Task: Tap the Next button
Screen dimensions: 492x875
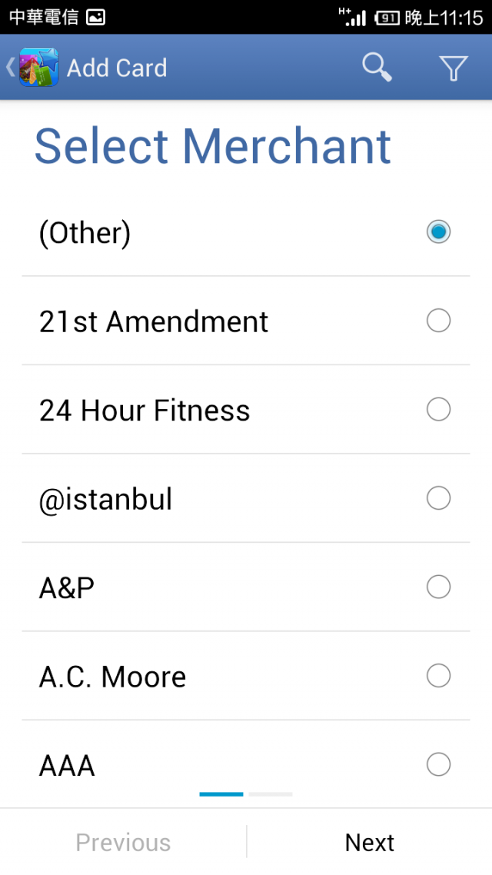Action: (369, 842)
